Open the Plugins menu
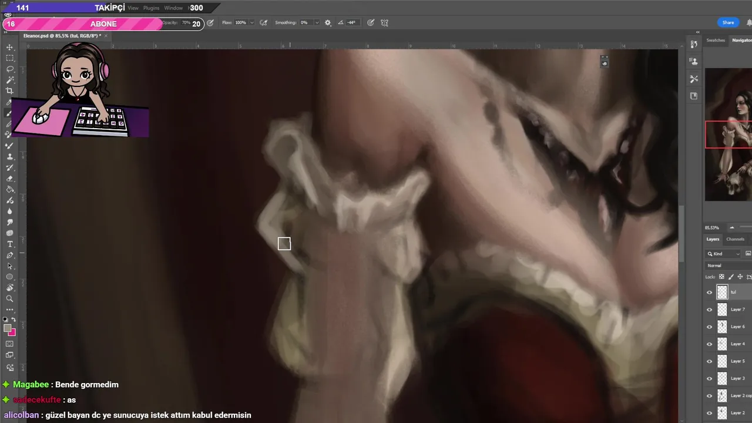Image resolution: width=752 pixels, height=423 pixels. (x=151, y=8)
